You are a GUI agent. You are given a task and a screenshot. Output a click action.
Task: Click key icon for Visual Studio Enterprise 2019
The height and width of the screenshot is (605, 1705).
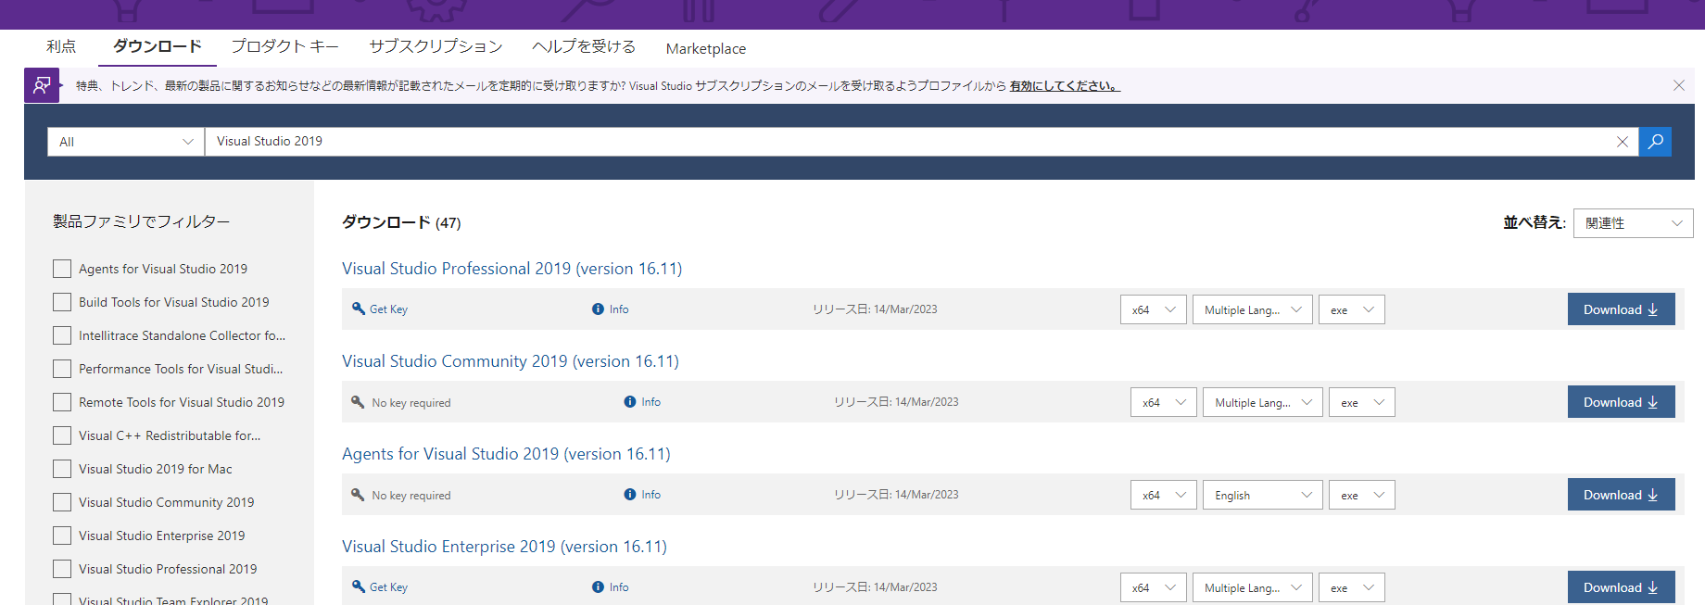coord(359,586)
